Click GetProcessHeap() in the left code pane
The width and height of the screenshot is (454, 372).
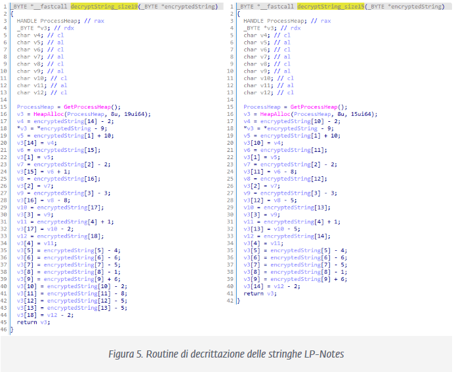(x=90, y=106)
